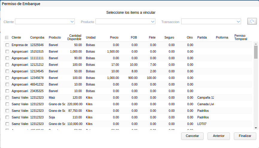This screenshot has height=148, width=259.
Task: Click the Precio column header
Action: [114, 38]
